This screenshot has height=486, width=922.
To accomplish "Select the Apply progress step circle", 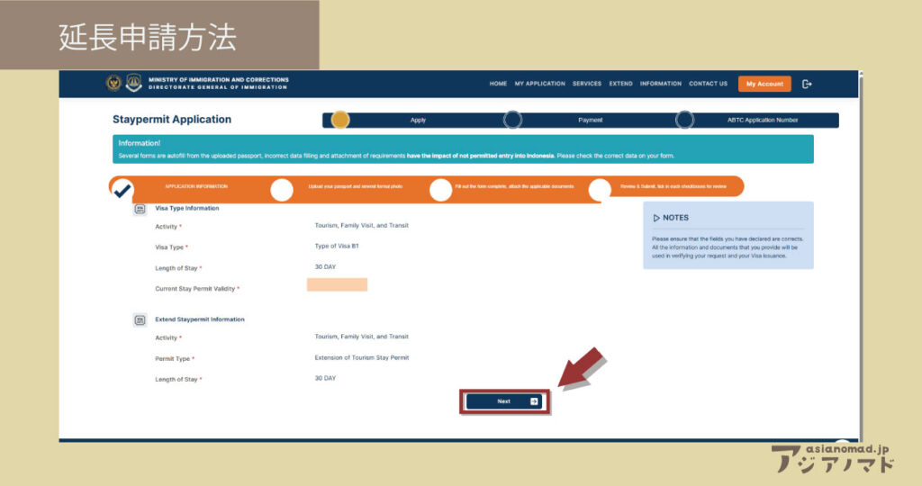I will point(339,120).
